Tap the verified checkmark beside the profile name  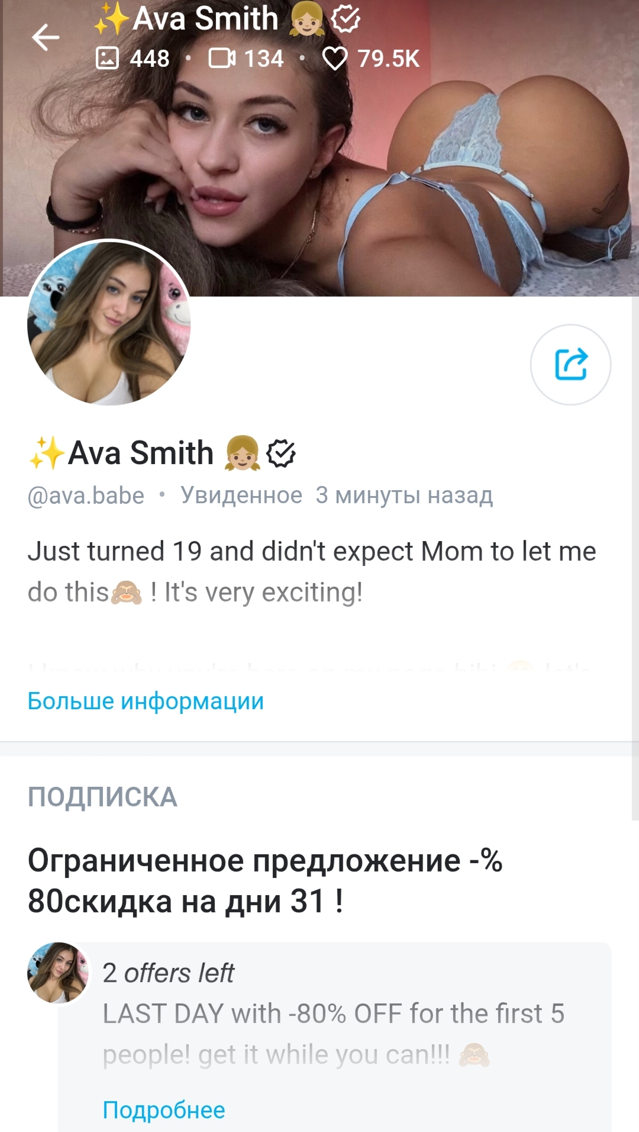(x=281, y=454)
